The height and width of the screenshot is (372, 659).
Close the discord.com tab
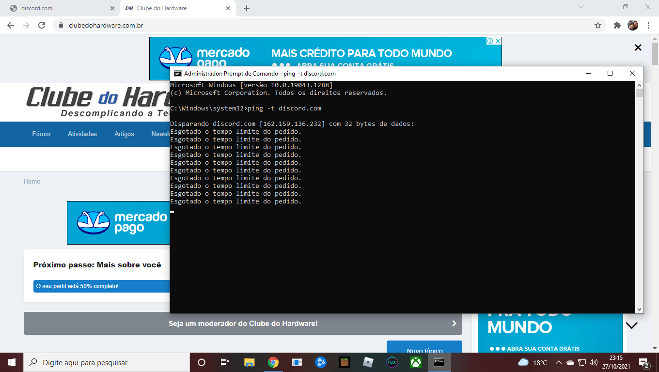[x=112, y=8]
